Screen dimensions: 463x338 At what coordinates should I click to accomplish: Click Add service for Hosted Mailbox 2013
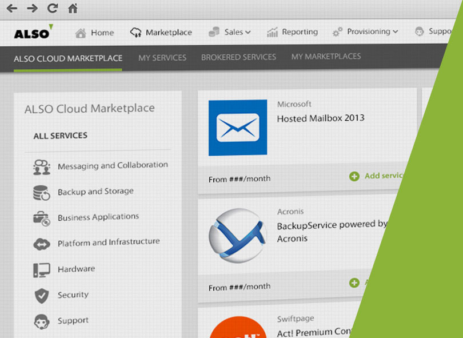tap(384, 176)
